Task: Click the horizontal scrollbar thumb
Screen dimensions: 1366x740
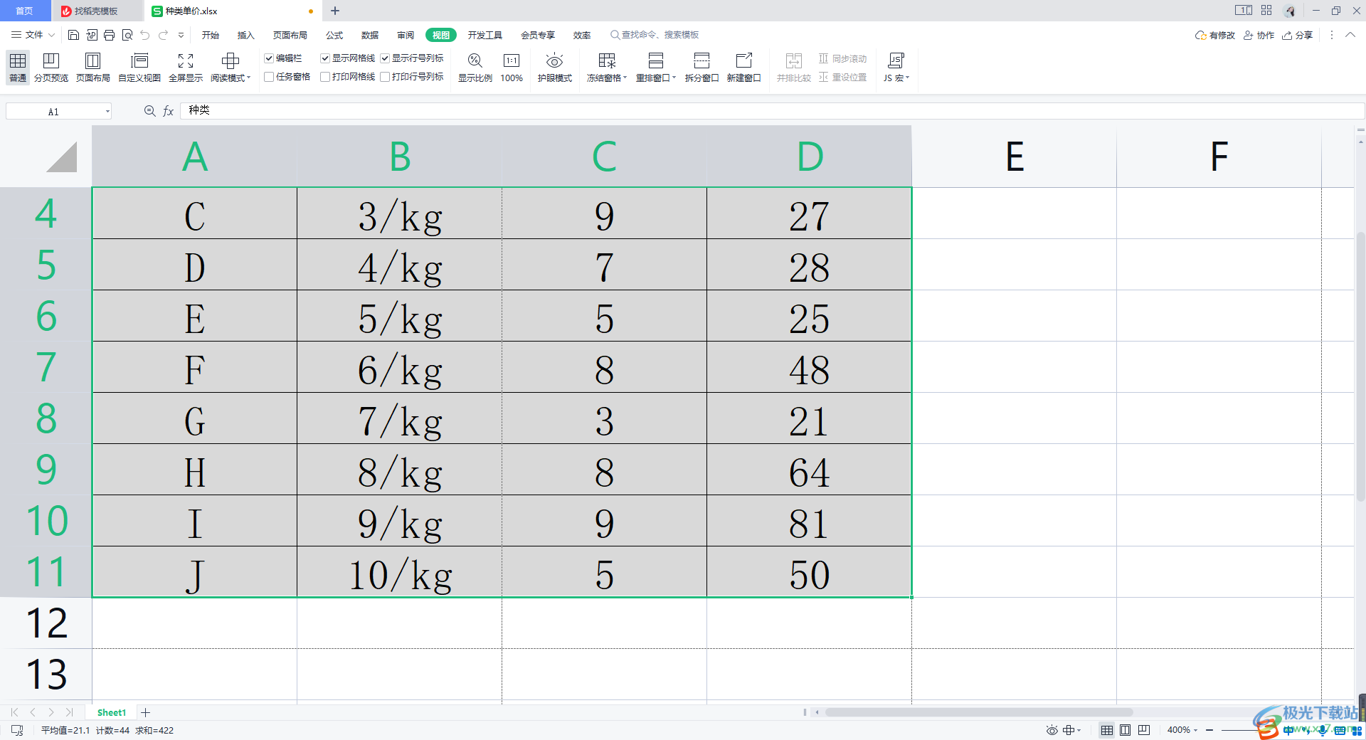Action: [979, 712]
